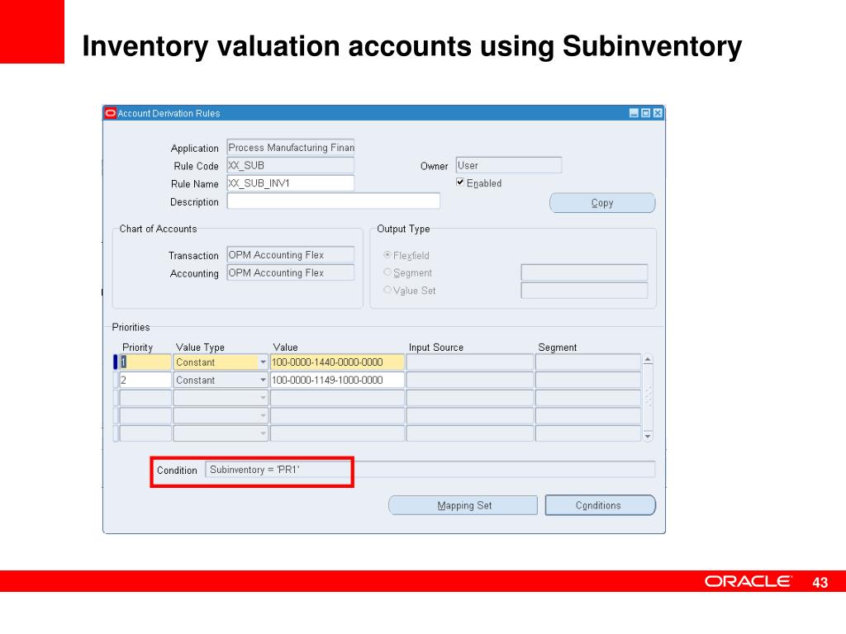Click the Oracle icon in title bar
The image size is (846, 634).
click(111, 113)
